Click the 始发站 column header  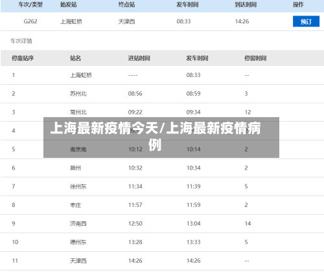point(69,5)
